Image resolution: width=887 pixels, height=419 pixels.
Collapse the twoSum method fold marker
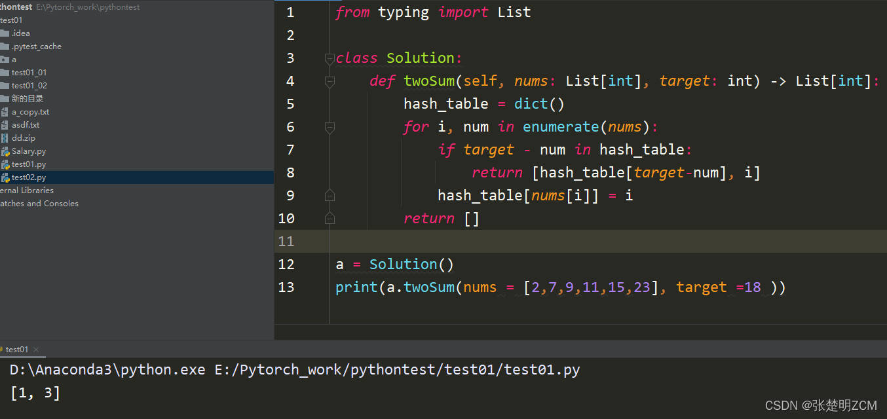tap(330, 81)
